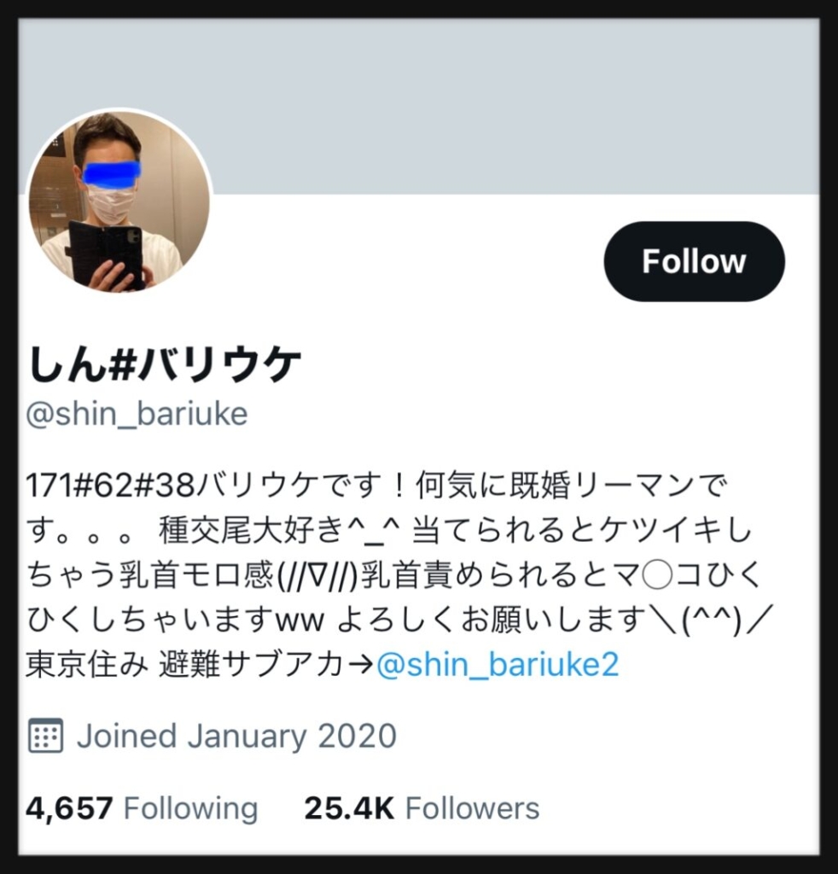Click the bio line starting with 171#62#38
Image resolution: width=838 pixels, height=874 pixels.
(376, 485)
